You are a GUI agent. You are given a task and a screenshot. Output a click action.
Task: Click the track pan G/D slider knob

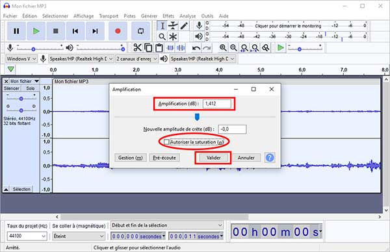click(x=21, y=110)
